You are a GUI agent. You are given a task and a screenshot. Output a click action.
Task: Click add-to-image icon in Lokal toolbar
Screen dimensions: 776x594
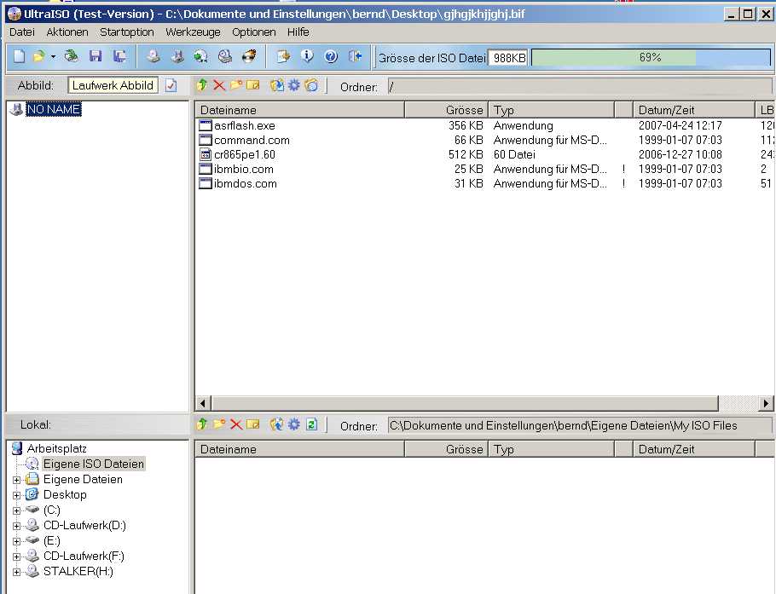tap(277, 424)
